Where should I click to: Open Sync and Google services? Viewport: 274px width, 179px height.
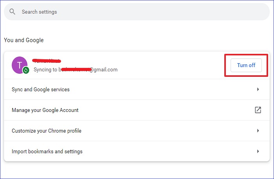click(x=41, y=89)
